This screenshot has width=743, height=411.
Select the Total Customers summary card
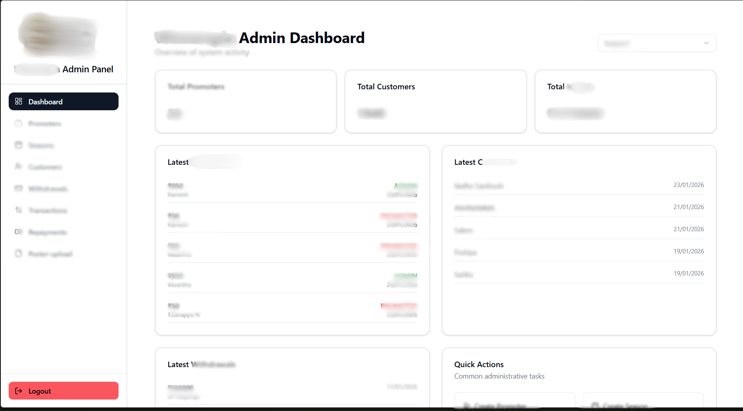[x=435, y=101]
